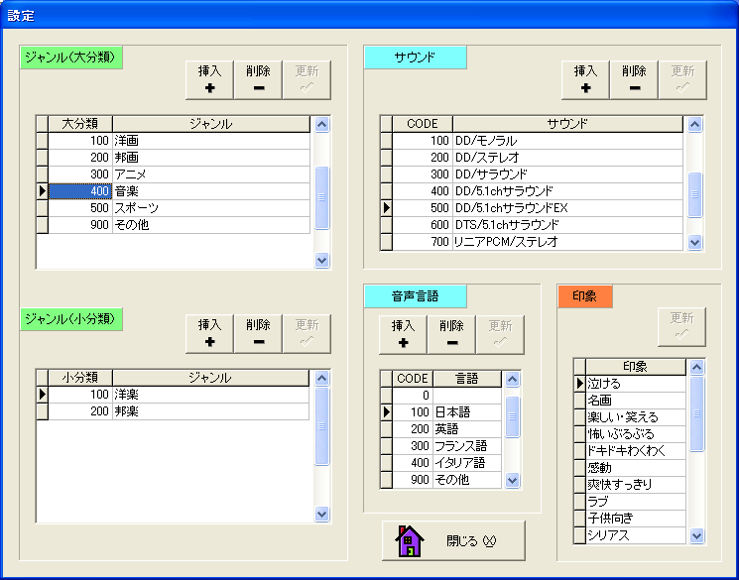Click 削除 button in ジャンル(大分類) panel
This screenshot has width=739, height=580.
pyautogui.click(x=258, y=80)
